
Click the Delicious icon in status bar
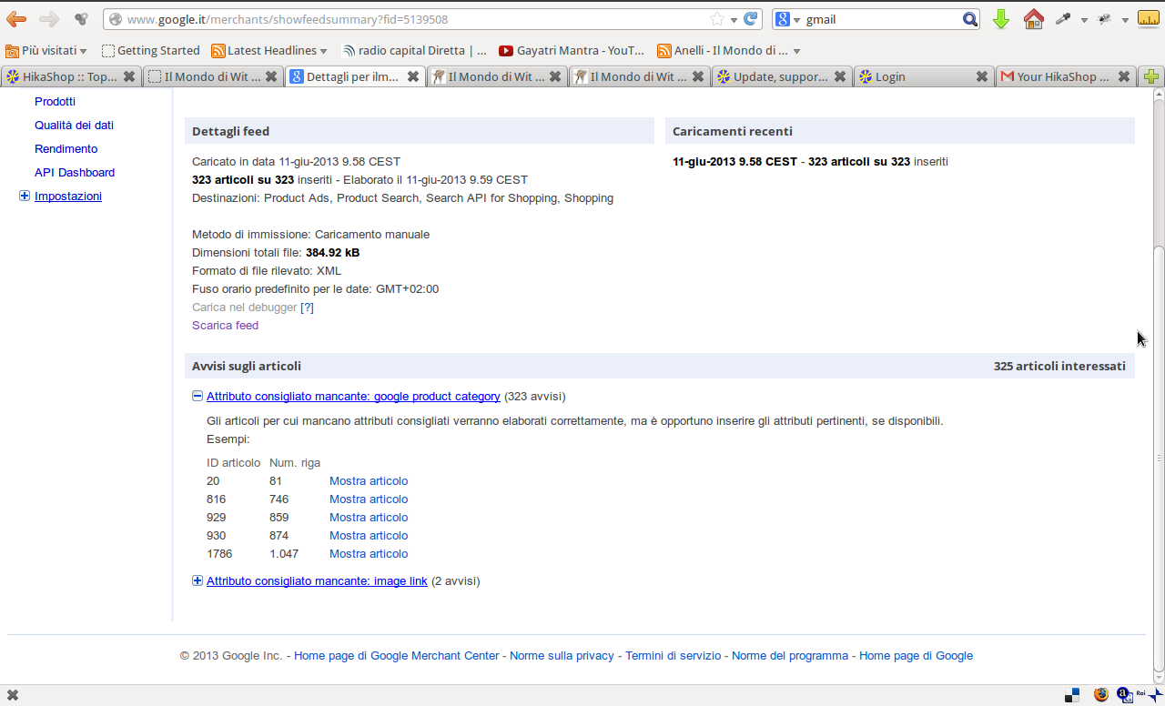1073,695
